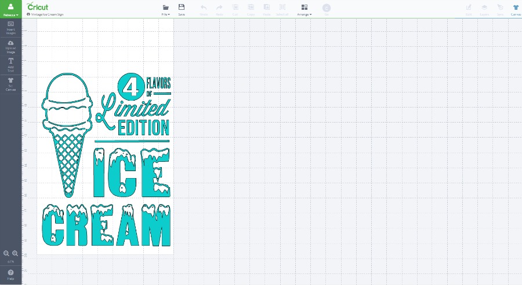
Task: Open the Canvas panel tab
Action: pos(516,10)
